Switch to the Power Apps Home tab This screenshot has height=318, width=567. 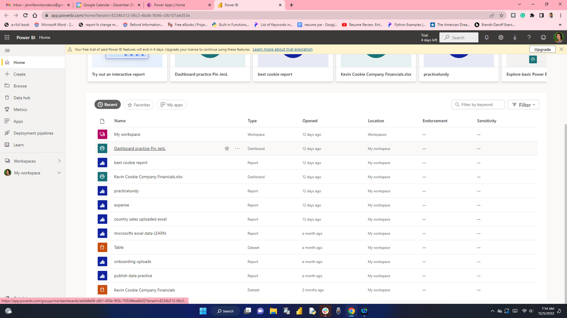point(179,5)
